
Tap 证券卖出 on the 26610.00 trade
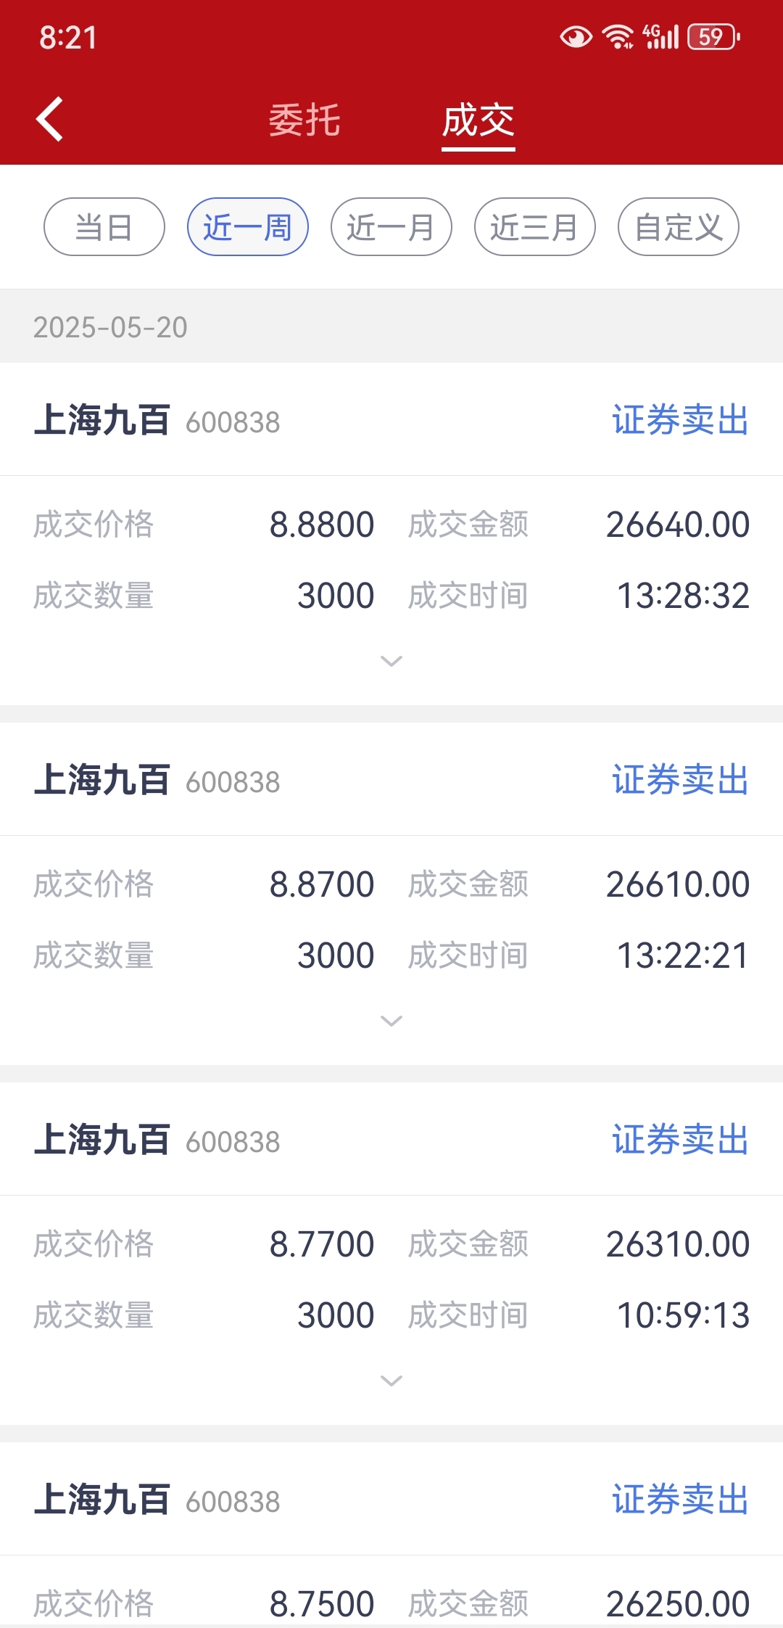[681, 780]
